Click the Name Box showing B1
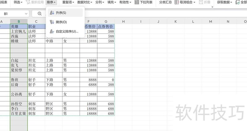Image resolution: width=247 pixels, height=131 pixels. point(15,14)
